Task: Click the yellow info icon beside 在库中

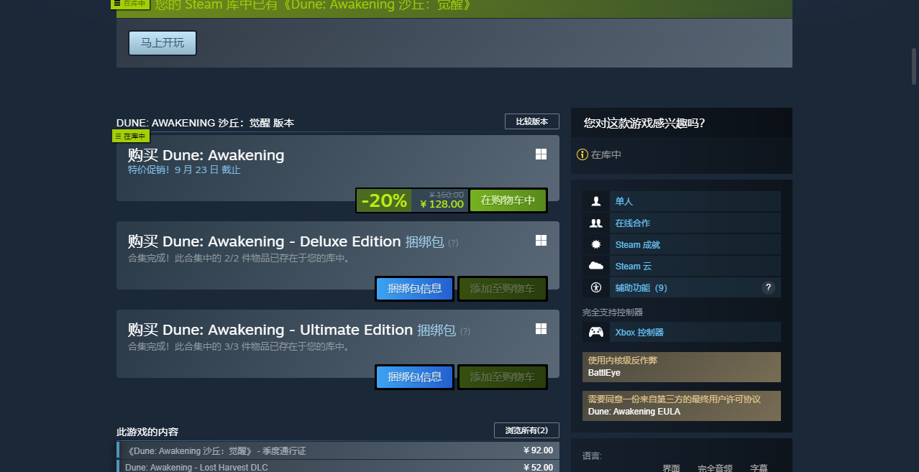Action: [x=582, y=154]
